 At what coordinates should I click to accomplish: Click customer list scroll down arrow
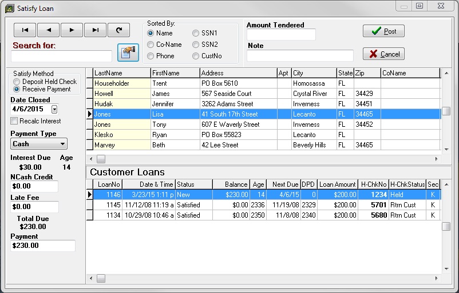pos(446,149)
